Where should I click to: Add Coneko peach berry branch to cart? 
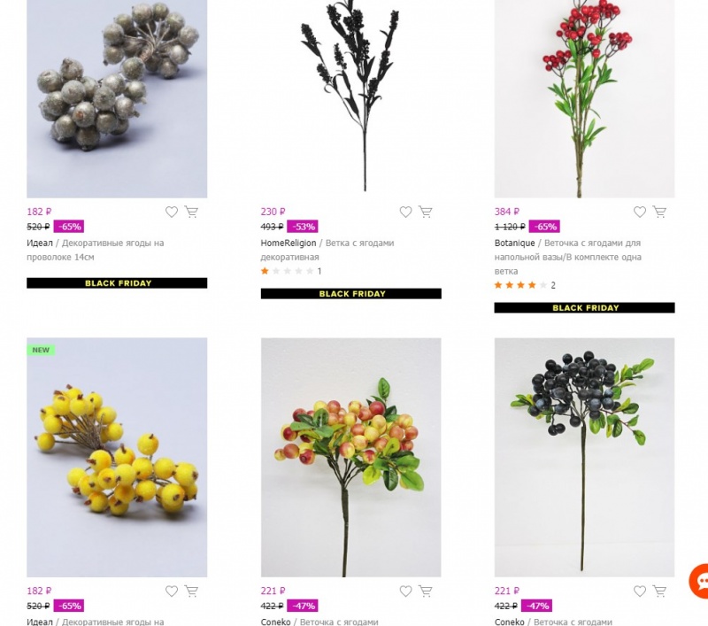tap(426, 591)
